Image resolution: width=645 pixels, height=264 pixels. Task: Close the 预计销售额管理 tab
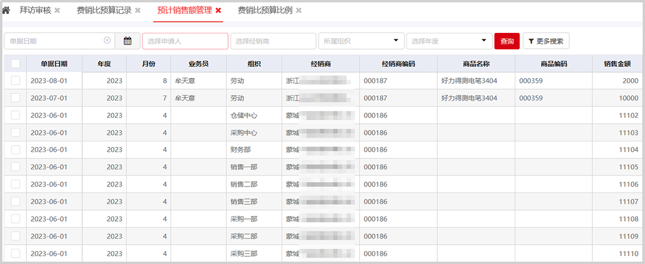coord(218,11)
